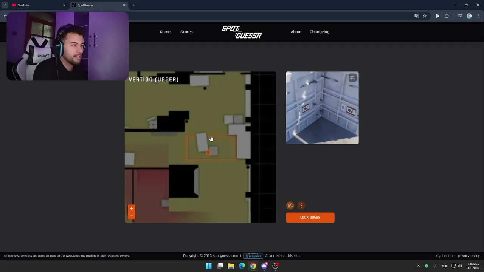Click the Lock Guess button
The image size is (484, 272).
(310, 217)
